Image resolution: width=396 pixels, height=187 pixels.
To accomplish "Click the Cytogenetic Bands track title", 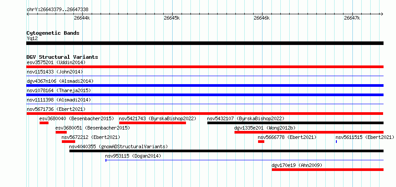I will 53,33.
